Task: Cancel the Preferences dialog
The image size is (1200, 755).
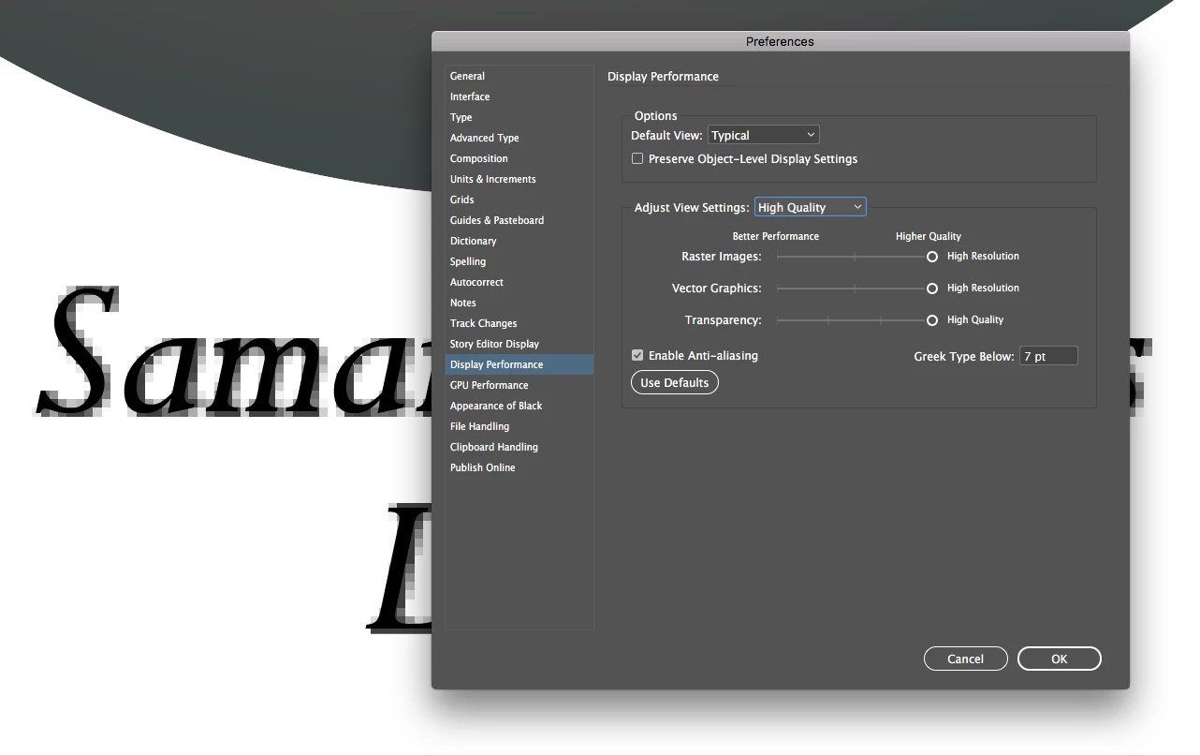Action: [966, 659]
